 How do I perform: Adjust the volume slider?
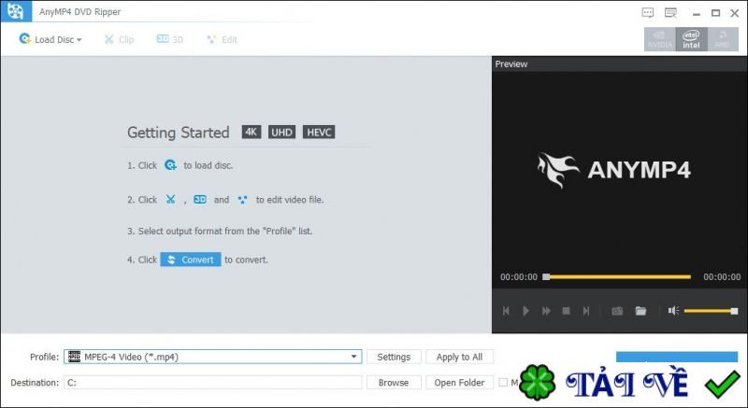(x=711, y=311)
